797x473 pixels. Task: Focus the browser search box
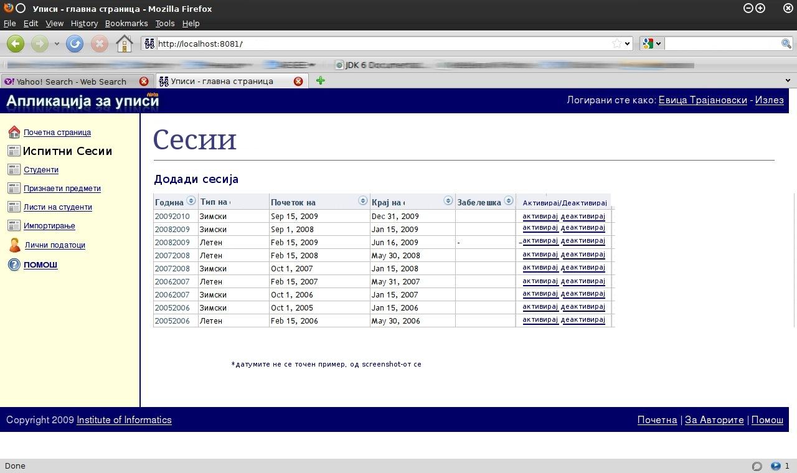pos(722,44)
